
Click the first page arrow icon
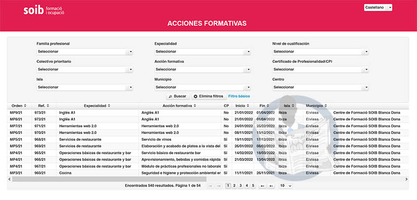211,186
